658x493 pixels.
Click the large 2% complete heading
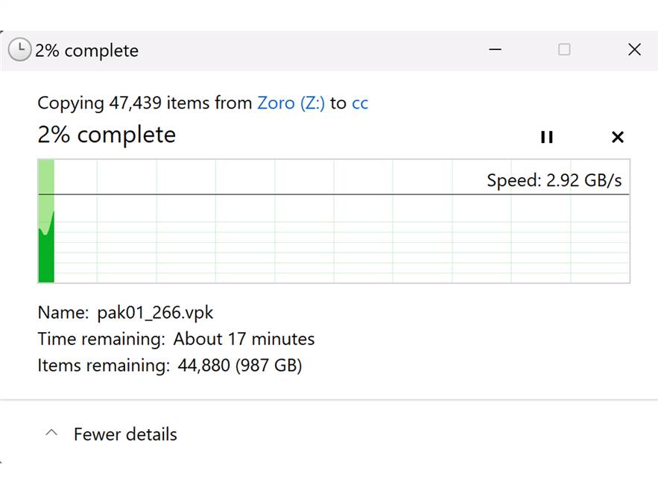point(107,135)
